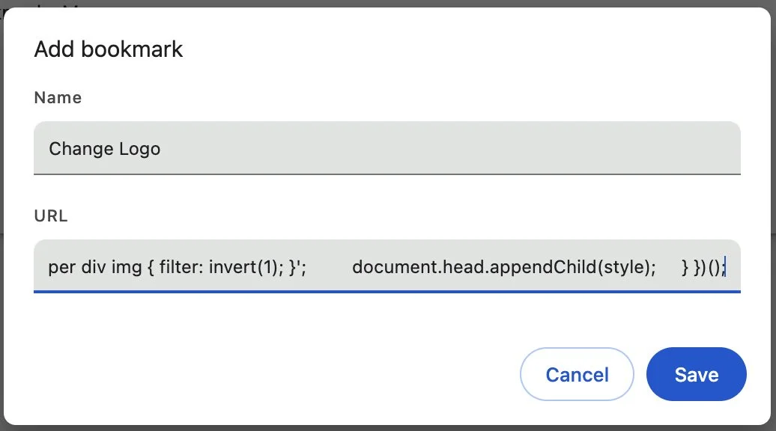Place cursor on the word Change
Viewport: 776px width, 431px height.
click(81, 149)
